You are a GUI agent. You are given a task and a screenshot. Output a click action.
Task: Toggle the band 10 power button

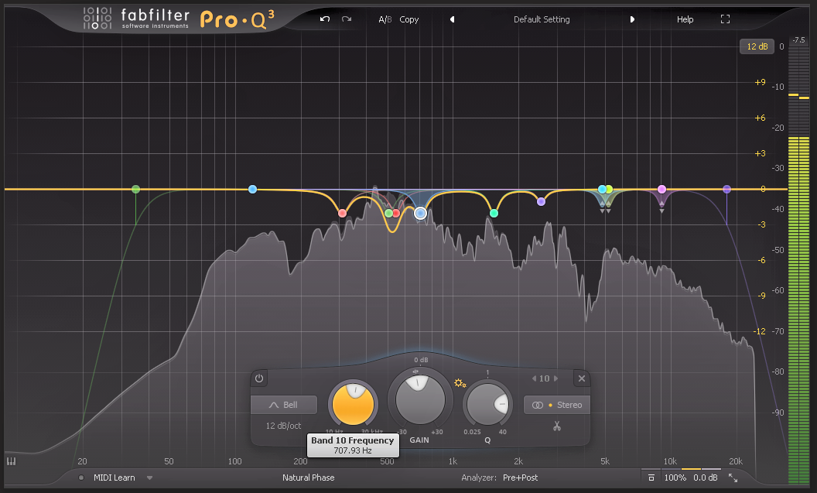click(259, 378)
